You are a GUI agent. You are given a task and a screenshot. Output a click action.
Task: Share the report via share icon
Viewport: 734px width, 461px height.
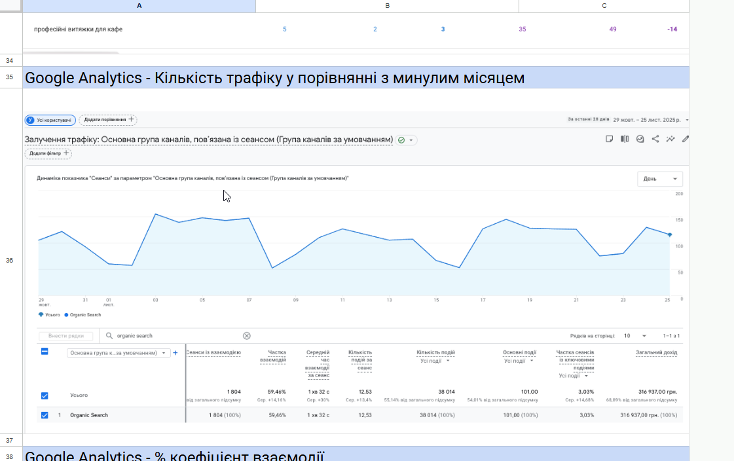point(655,139)
